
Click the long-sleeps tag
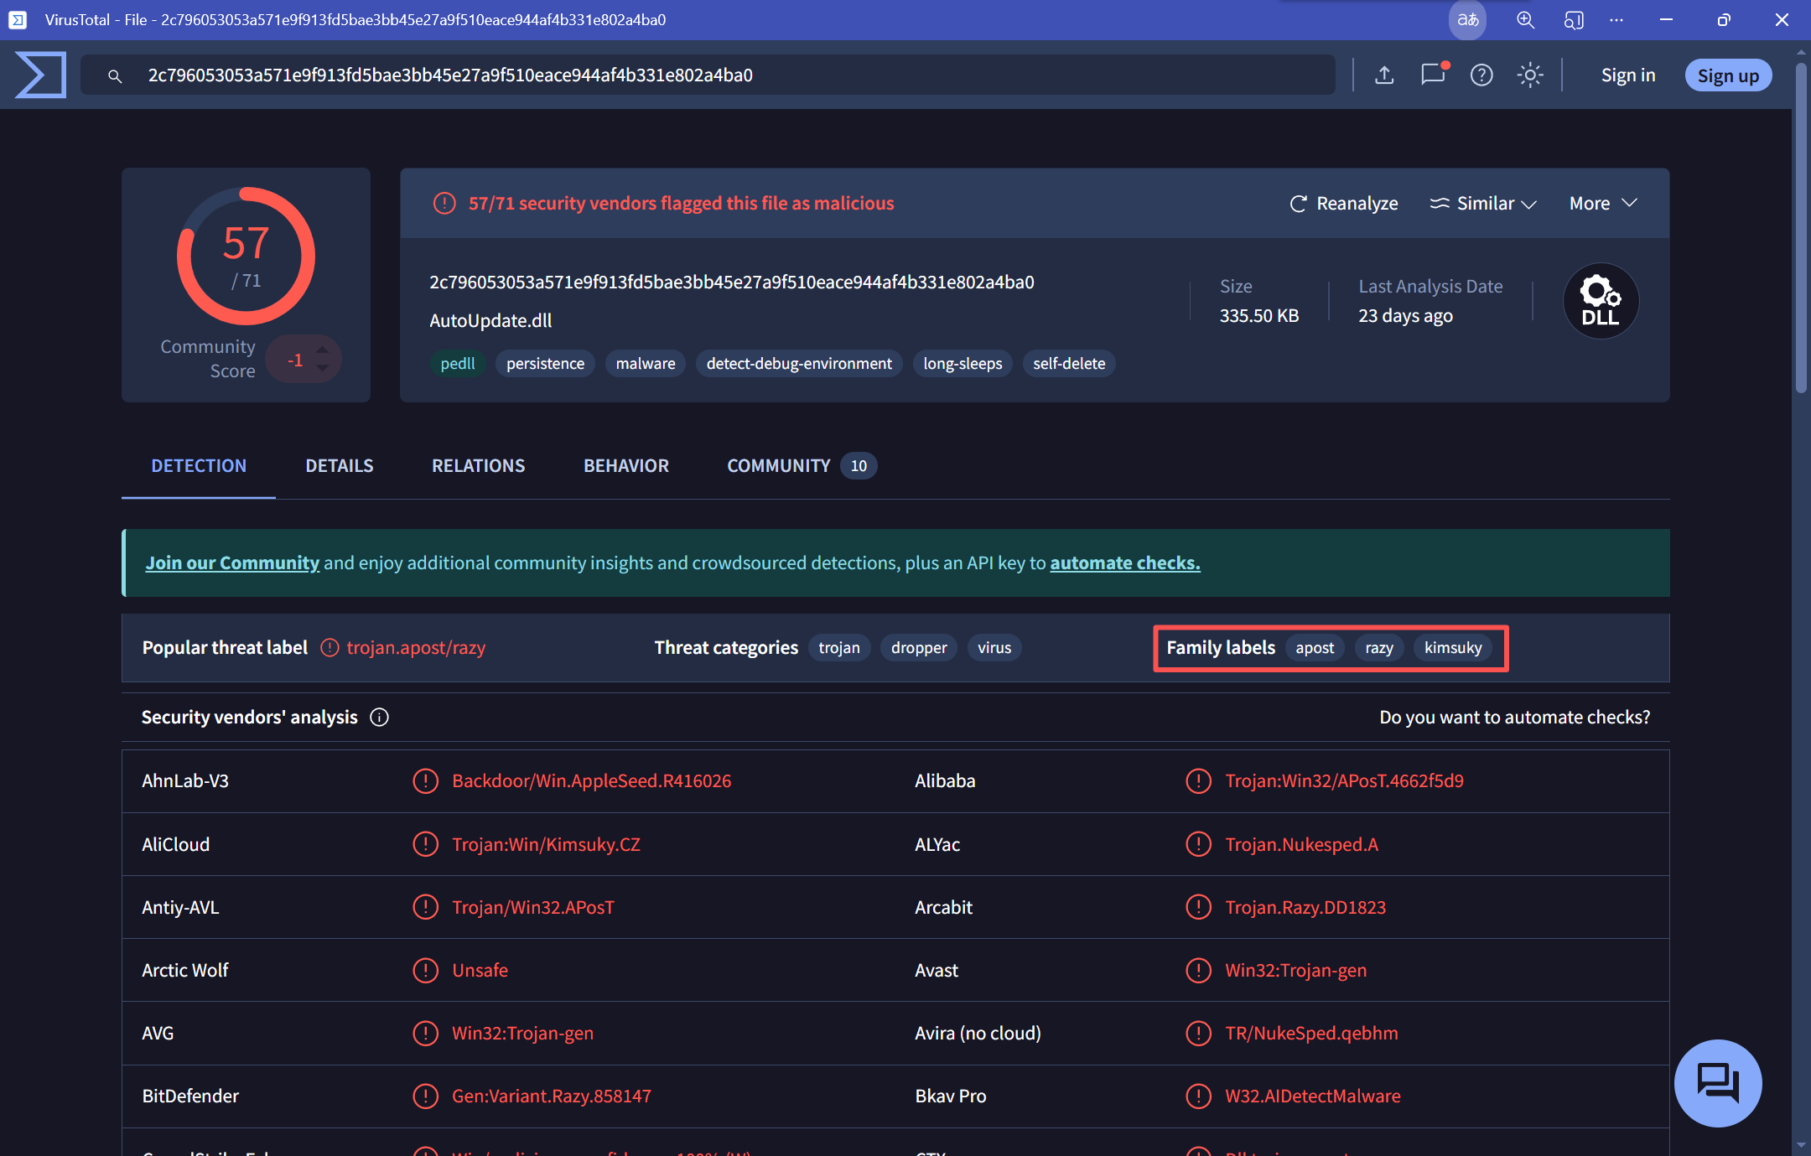click(x=963, y=364)
